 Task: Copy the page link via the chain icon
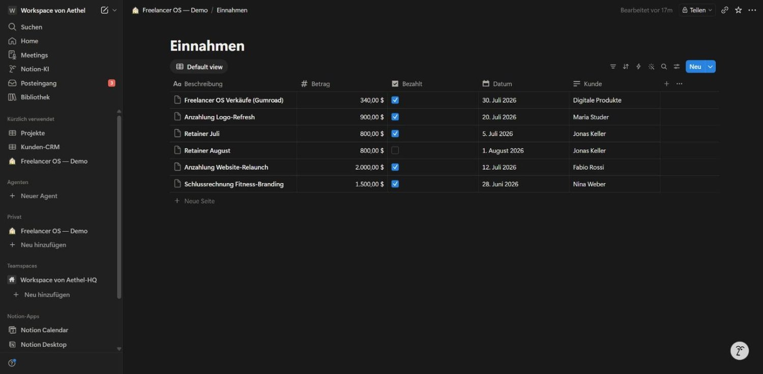725,10
